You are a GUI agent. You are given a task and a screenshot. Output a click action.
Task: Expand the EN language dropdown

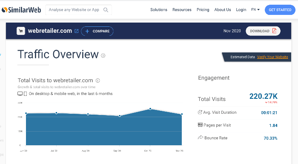pyautogui.click(x=255, y=10)
